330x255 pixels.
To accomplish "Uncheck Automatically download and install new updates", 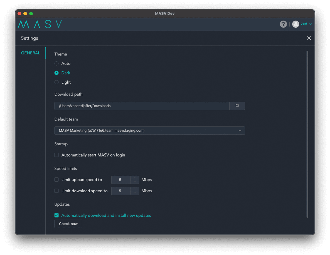I will click(x=56, y=215).
